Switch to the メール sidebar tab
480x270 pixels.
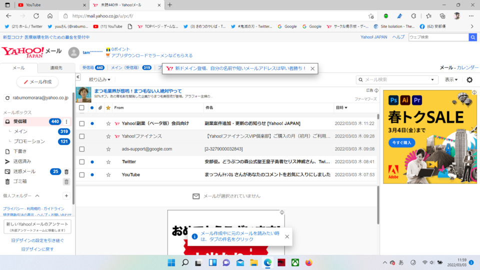[x=18, y=67]
